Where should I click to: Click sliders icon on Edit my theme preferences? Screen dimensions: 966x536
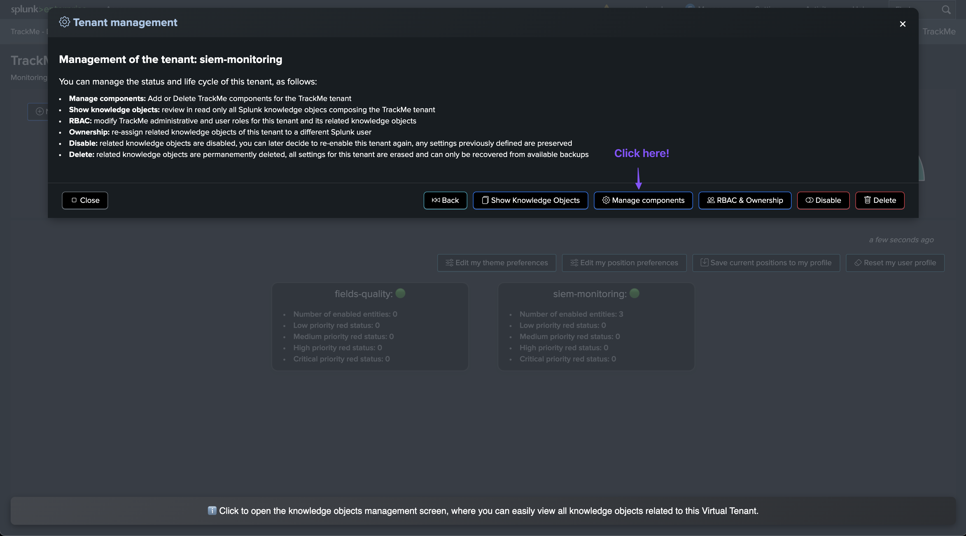click(x=449, y=263)
